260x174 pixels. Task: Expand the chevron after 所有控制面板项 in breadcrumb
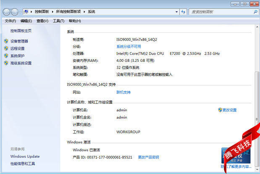pyautogui.click(x=84, y=12)
